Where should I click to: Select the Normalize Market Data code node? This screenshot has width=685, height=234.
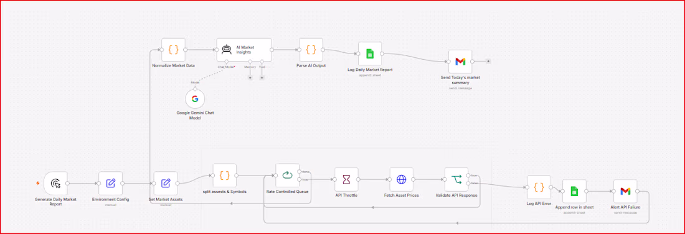click(x=174, y=50)
